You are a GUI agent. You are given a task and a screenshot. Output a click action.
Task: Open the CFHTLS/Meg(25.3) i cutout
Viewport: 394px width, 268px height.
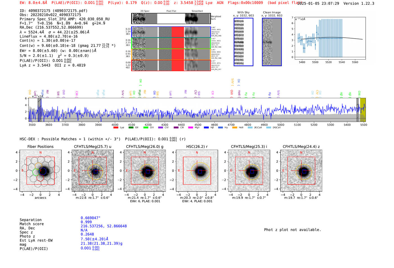(x=249, y=171)
